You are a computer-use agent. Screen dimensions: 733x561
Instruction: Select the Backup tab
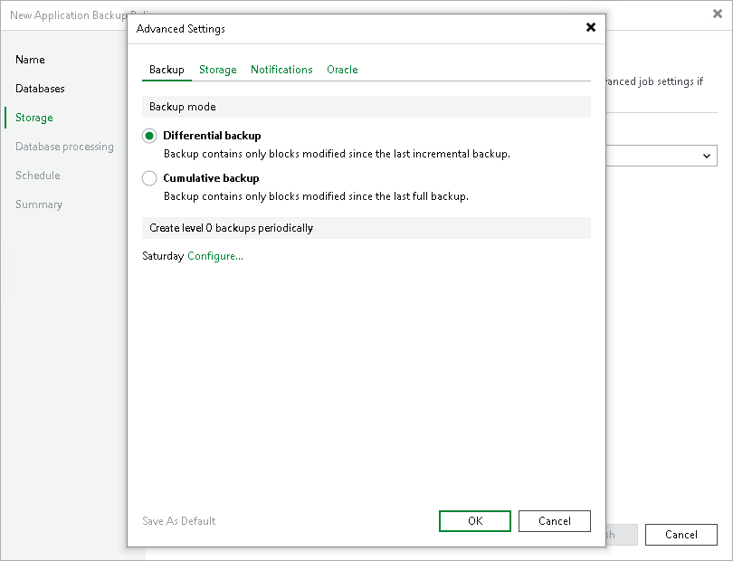click(167, 69)
